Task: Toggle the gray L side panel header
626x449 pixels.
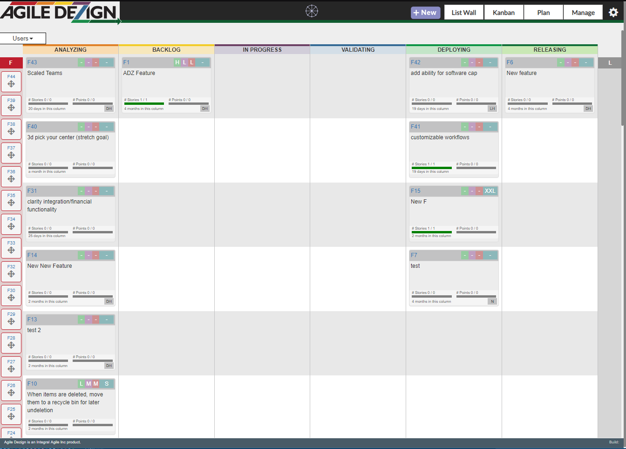Action: click(609, 63)
